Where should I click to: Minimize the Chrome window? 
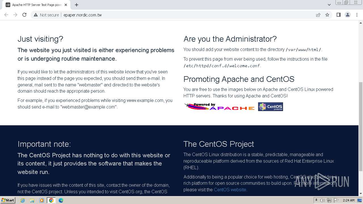click(x=339, y=3)
